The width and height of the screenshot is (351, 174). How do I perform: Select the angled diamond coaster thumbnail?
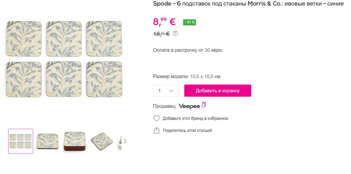pos(101,141)
